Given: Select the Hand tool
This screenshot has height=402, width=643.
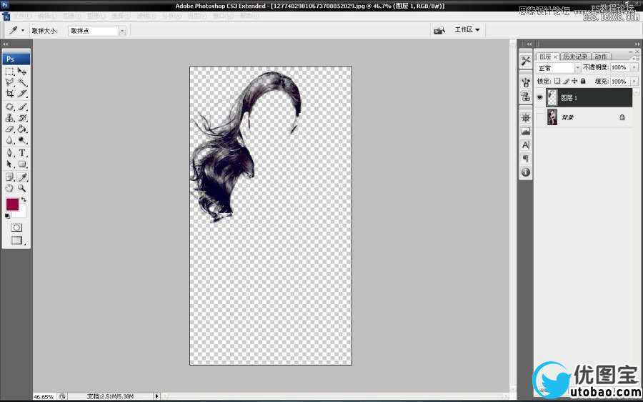Looking at the screenshot, I should tap(10, 188).
